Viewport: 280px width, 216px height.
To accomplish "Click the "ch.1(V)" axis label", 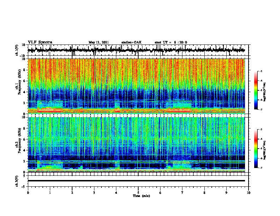I will click(17, 50).
